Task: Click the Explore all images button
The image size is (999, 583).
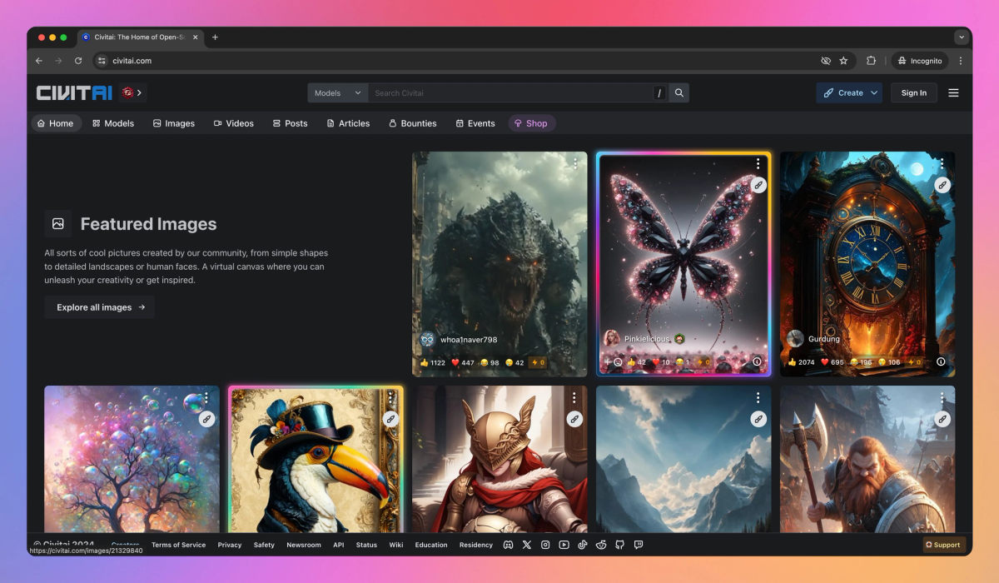Action: point(99,306)
